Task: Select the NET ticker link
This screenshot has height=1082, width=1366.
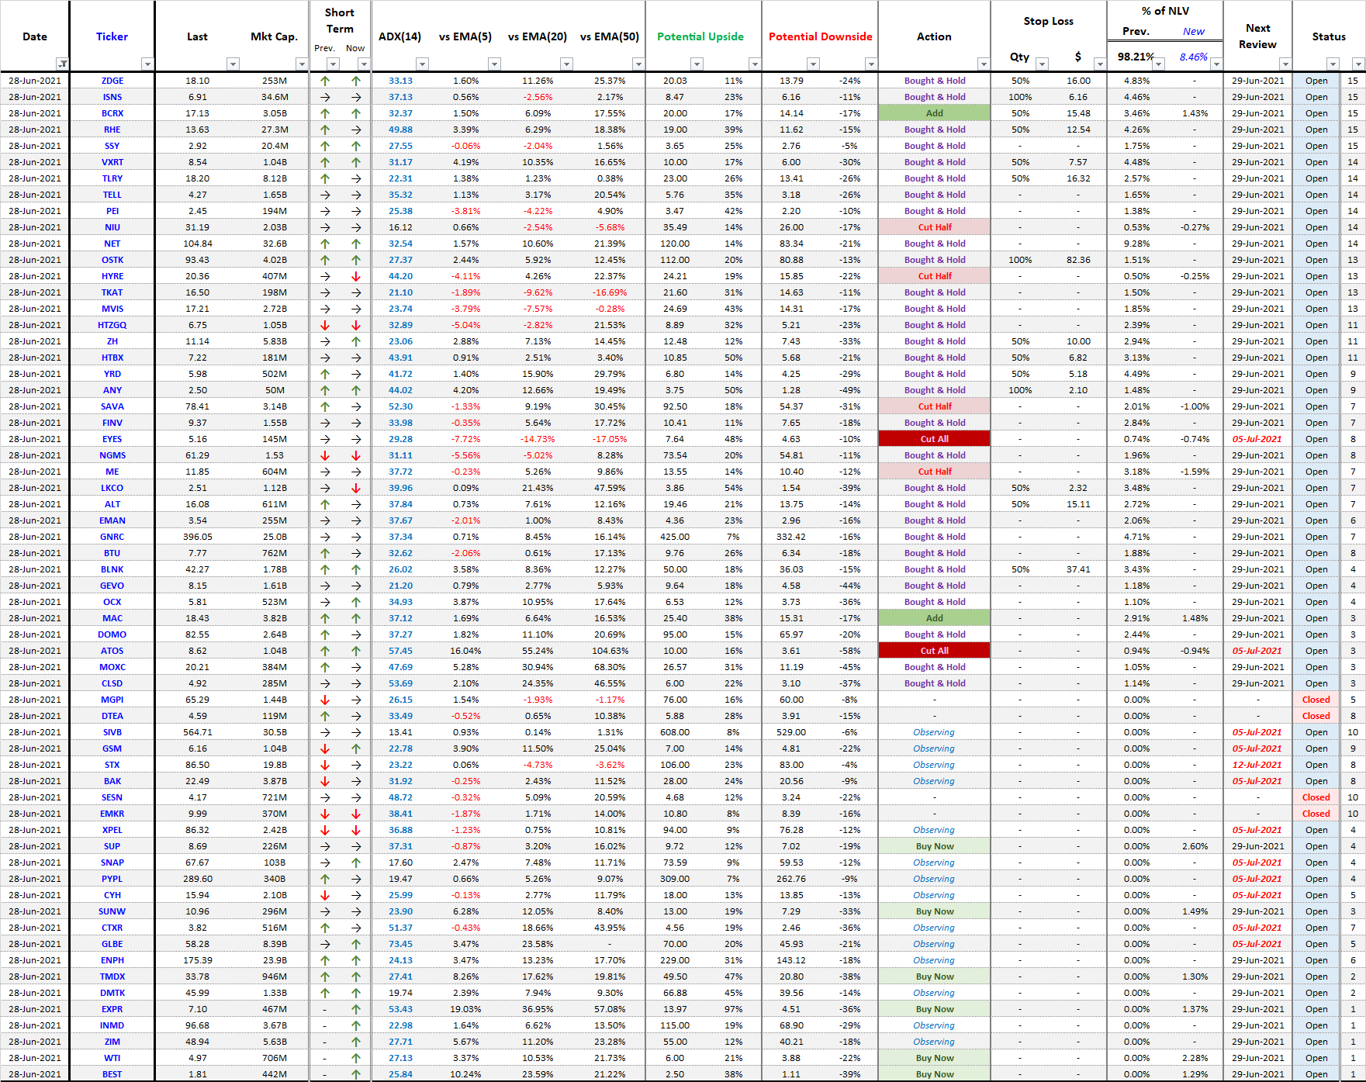Action: (112, 244)
